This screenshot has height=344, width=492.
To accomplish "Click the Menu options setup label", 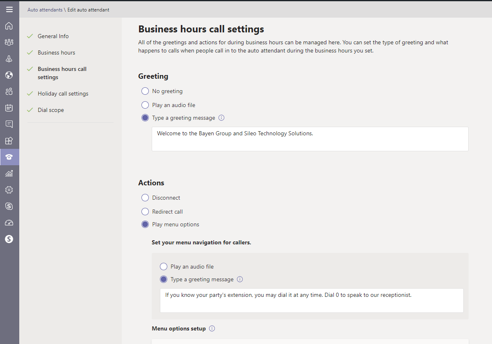I will pyautogui.click(x=179, y=328).
